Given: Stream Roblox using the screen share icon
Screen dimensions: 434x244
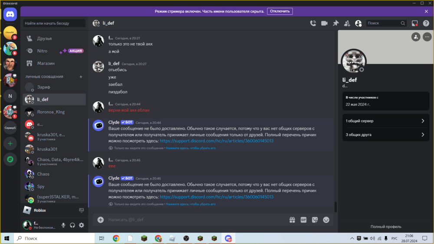Looking at the screenshot, I should click(x=82, y=211).
